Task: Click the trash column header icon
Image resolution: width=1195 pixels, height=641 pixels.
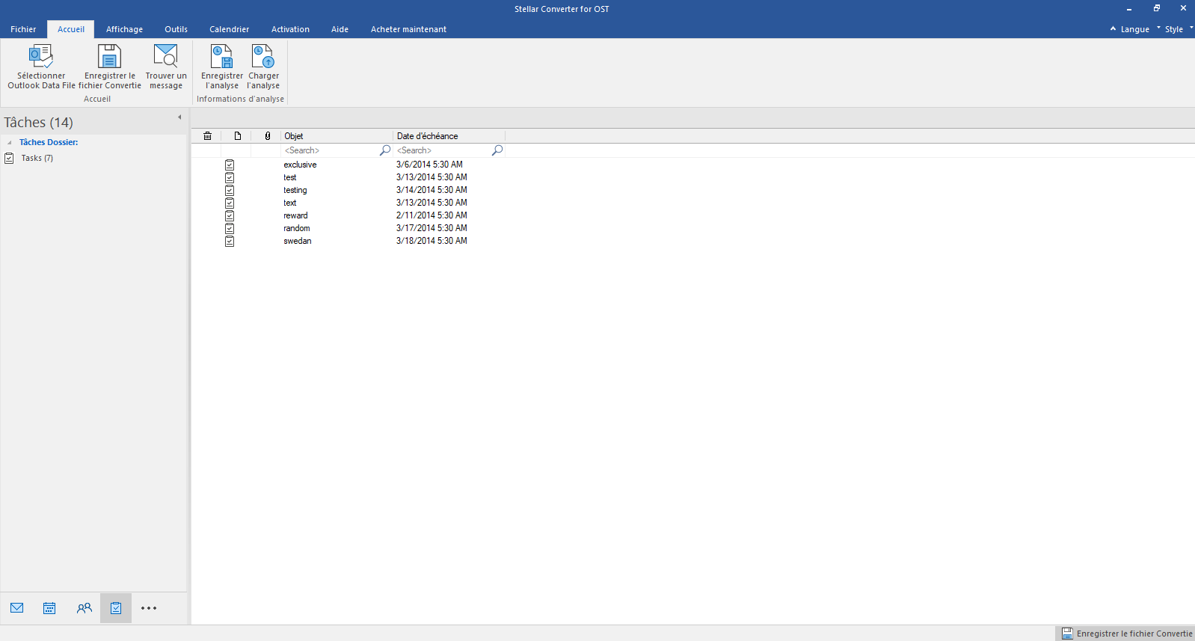Action: tap(207, 136)
